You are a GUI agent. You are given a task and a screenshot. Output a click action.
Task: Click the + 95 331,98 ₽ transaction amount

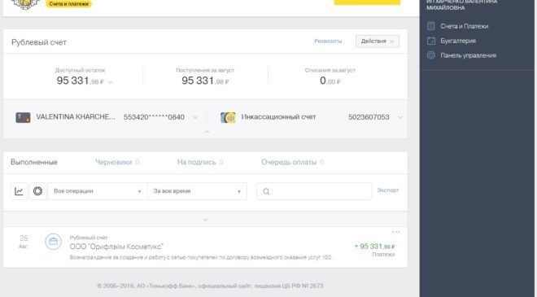tap(374, 247)
